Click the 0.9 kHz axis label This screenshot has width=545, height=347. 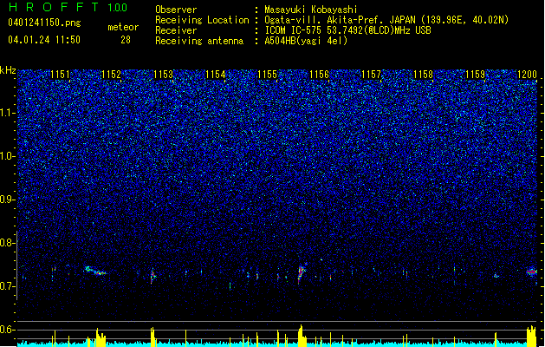tap(8, 200)
